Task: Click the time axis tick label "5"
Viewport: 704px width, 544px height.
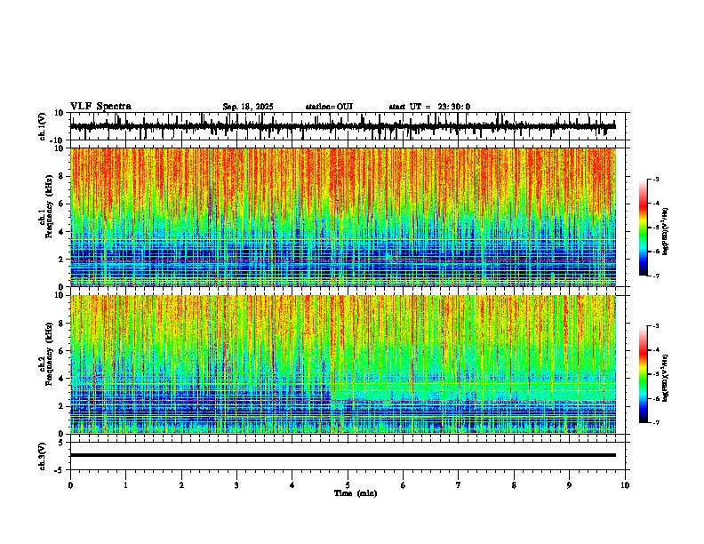Action: (x=348, y=485)
